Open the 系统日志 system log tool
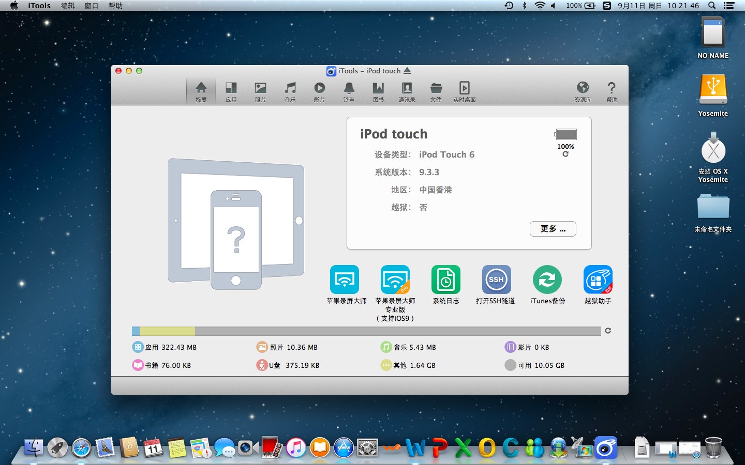This screenshot has height=465, width=745. point(445,280)
